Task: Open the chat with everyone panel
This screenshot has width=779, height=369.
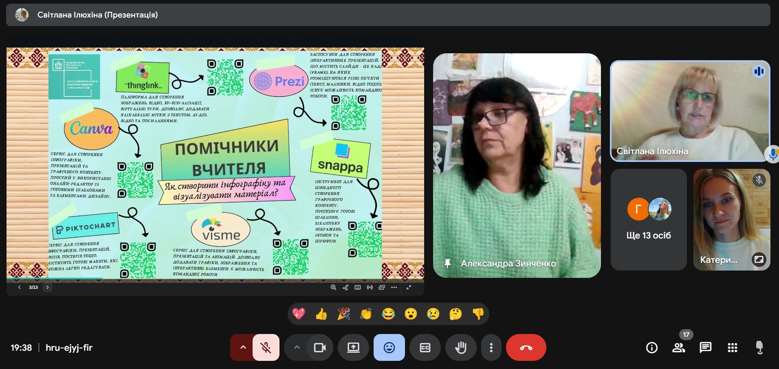Action: [705, 347]
